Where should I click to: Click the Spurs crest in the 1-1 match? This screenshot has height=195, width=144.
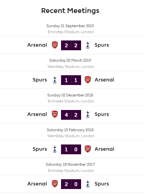55,80
